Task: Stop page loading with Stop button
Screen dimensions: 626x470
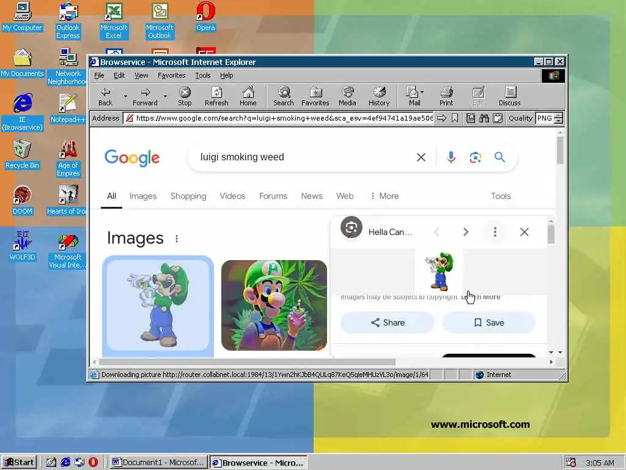Action: point(185,97)
